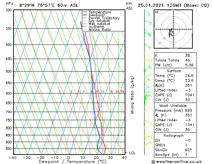Click the 'LCL' marker label
The height and width of the screenshot is (164, 212).
[x=132, y=153]
